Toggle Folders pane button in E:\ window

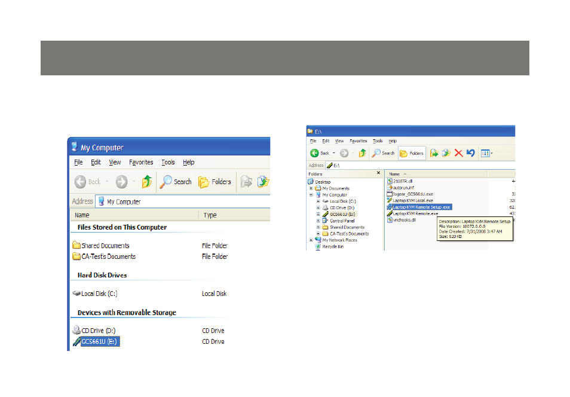(412, 154)
